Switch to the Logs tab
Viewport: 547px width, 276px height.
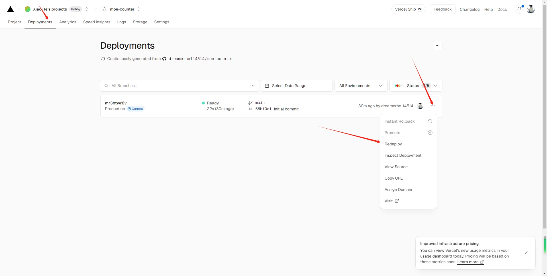click(122, 22)
